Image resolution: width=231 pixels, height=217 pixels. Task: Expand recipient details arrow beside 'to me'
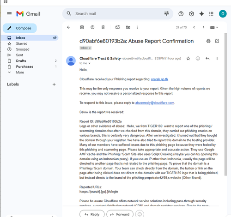pos(89,63)
